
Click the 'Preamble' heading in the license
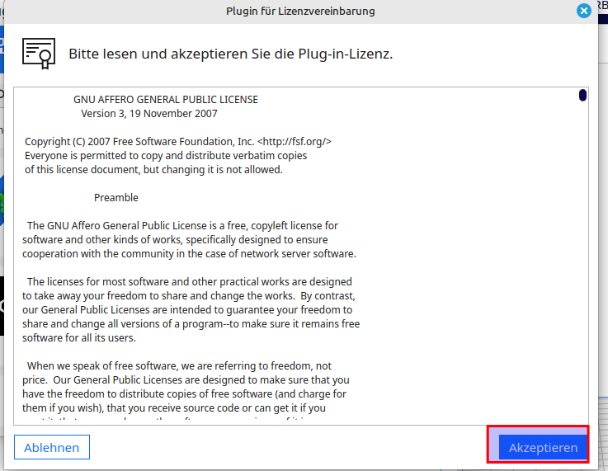(x=116, y=197)
